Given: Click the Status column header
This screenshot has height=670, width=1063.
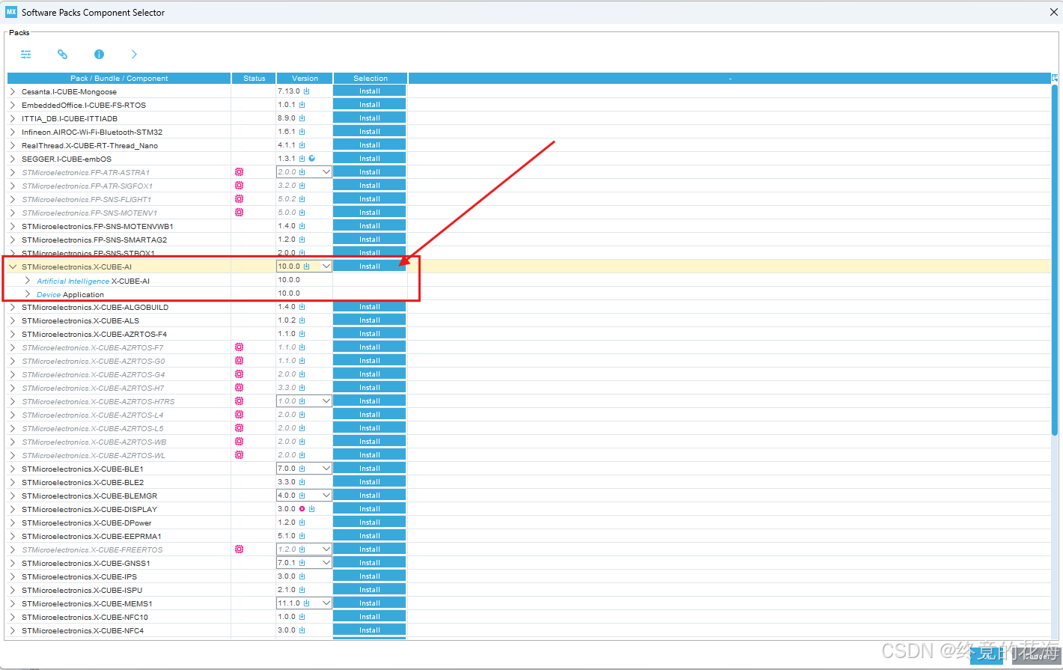Looking at the screenshot, I should [x=254, y=78].
